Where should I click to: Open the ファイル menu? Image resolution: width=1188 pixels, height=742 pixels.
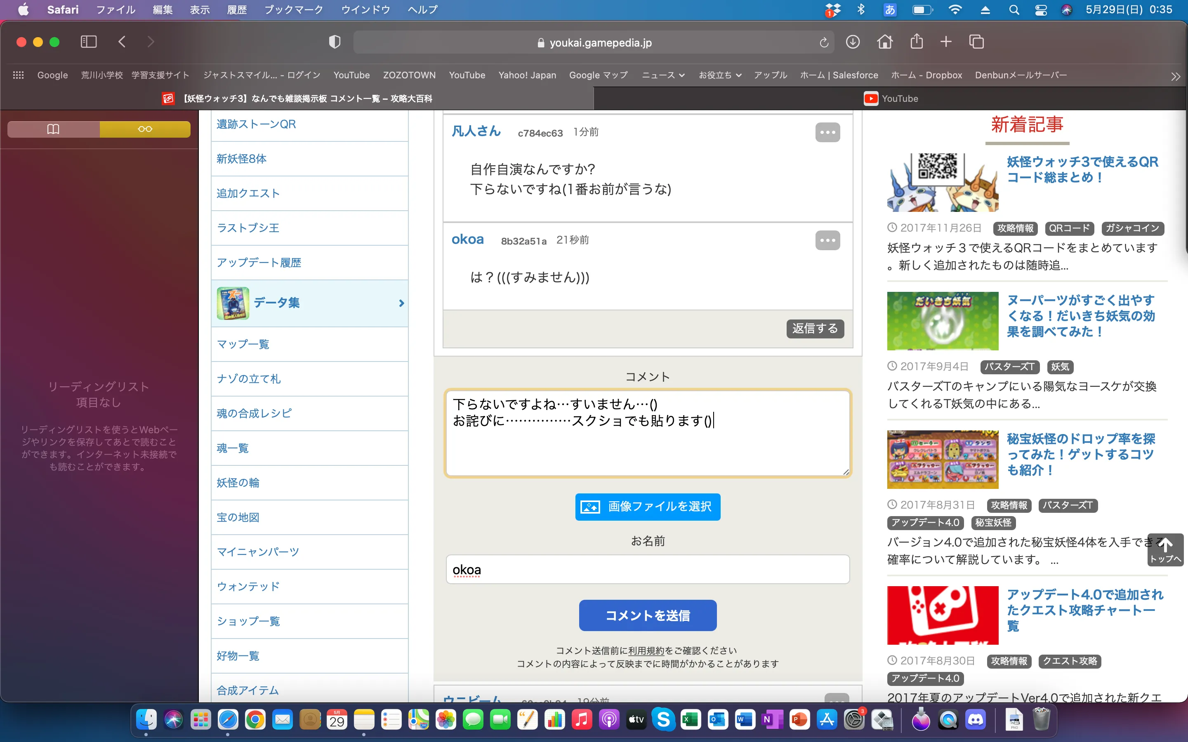(x=115, y=10)
